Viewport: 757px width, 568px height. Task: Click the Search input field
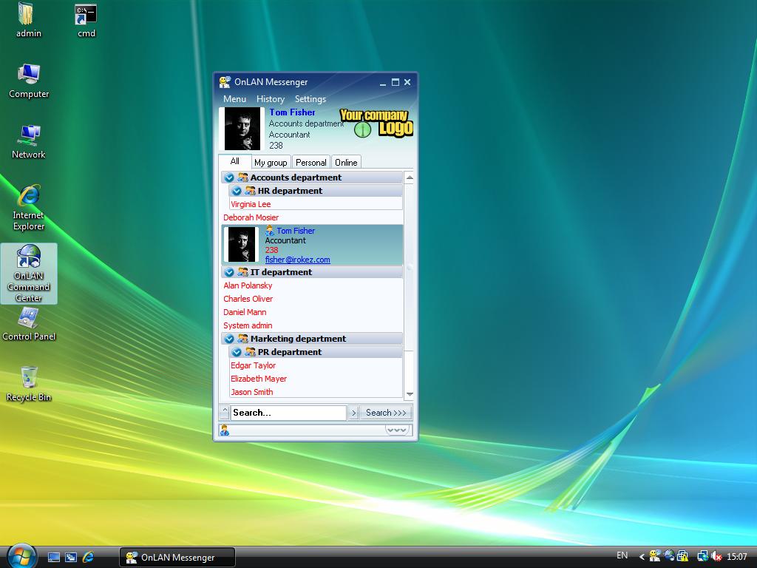(x=288, y=413)
